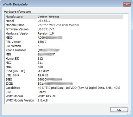Select the Phone Number label
133x117 pixels.
coord(16,50)
